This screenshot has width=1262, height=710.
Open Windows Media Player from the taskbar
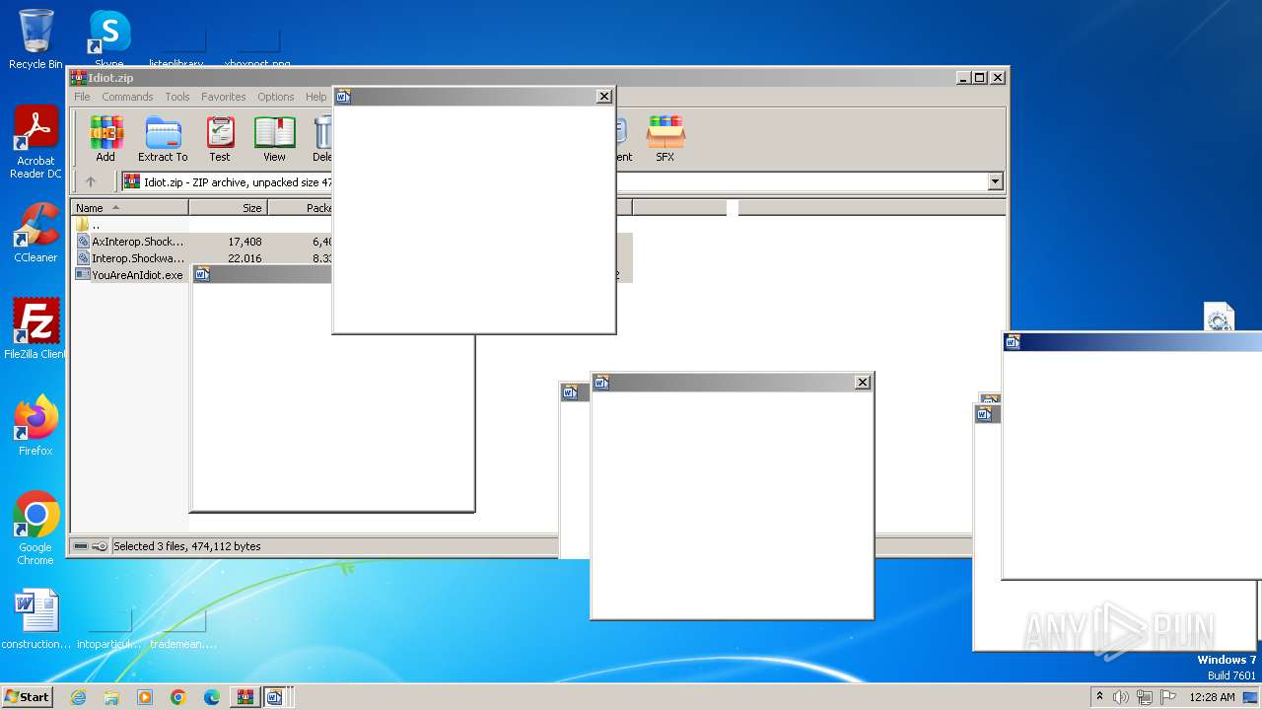tap(145, 697)
